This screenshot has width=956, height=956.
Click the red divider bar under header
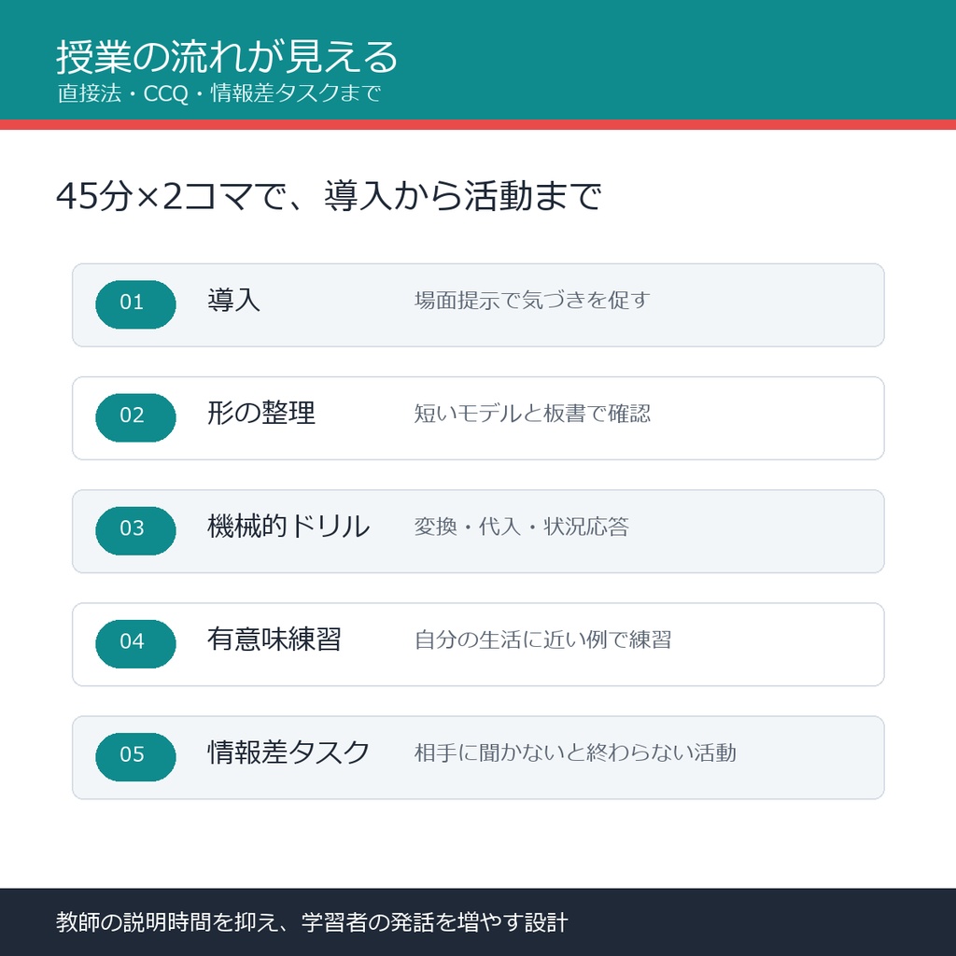tap(478, 125)
